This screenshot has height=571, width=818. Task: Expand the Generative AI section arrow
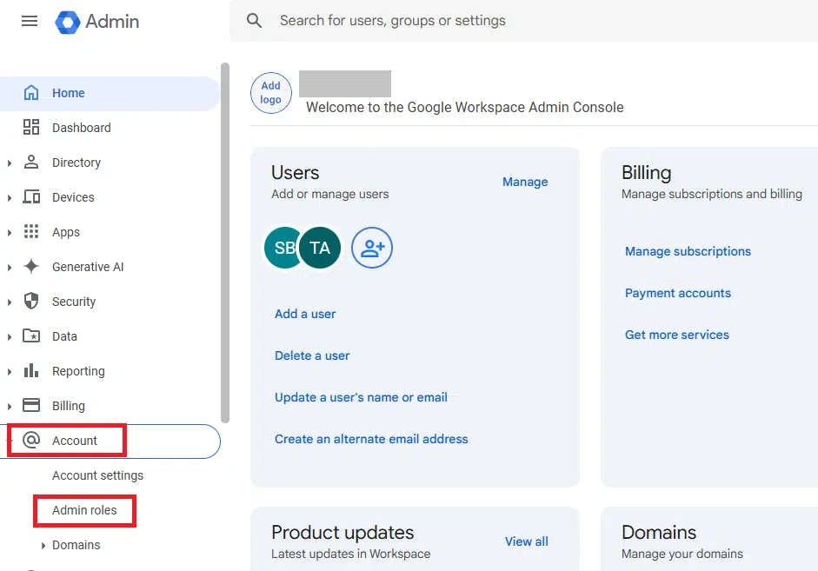tap(10, 268)
